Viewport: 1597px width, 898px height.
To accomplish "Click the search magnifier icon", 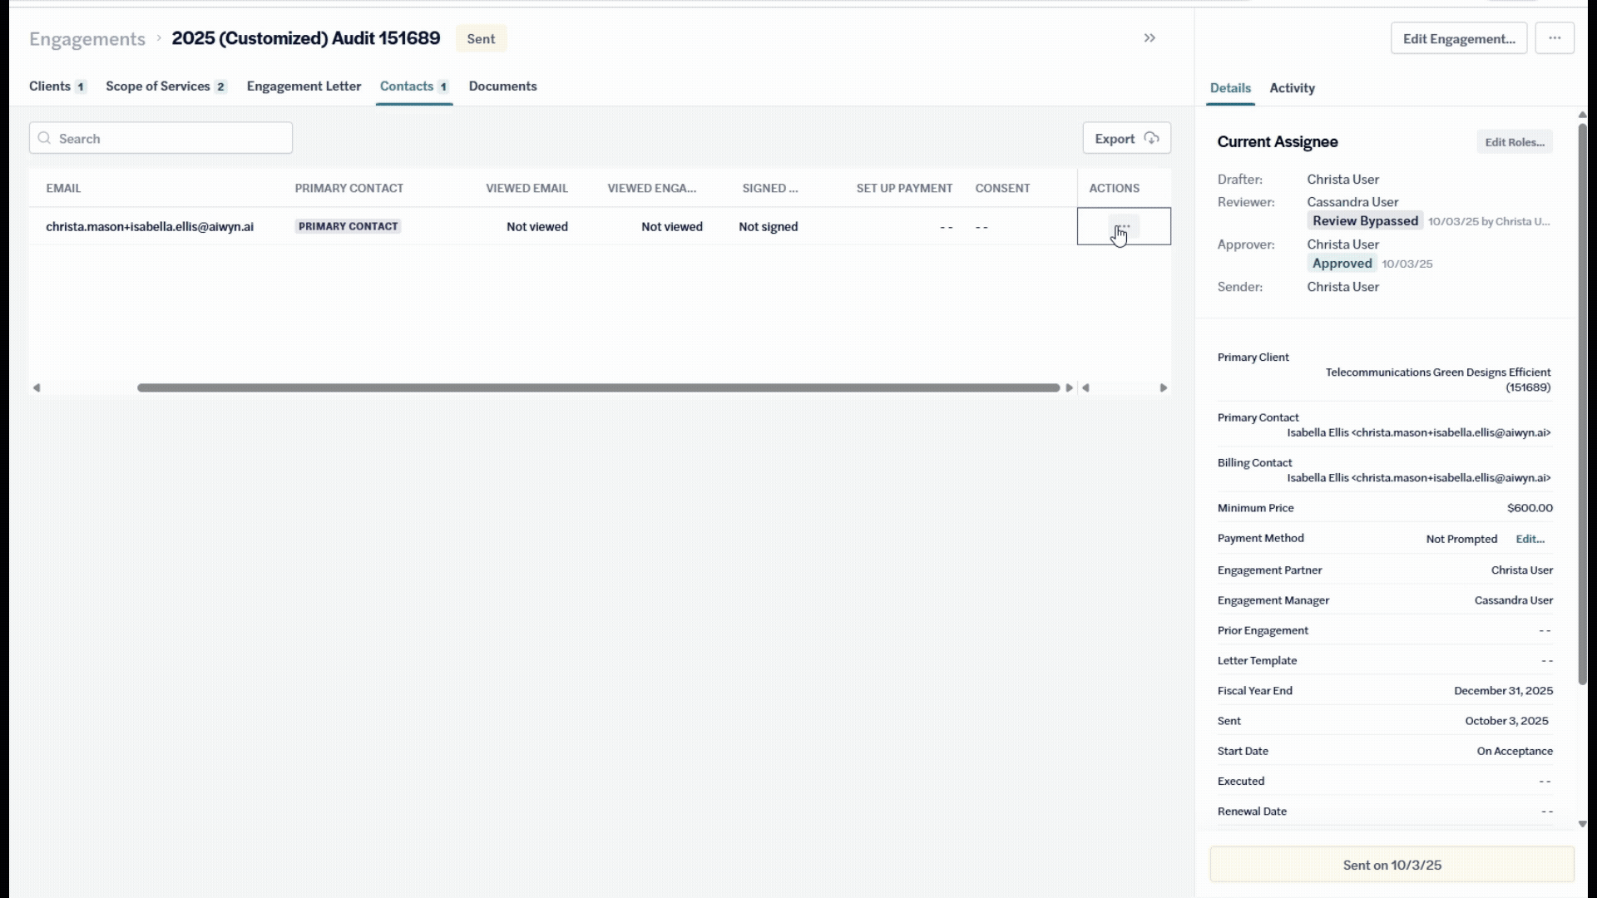I will 45,138.
